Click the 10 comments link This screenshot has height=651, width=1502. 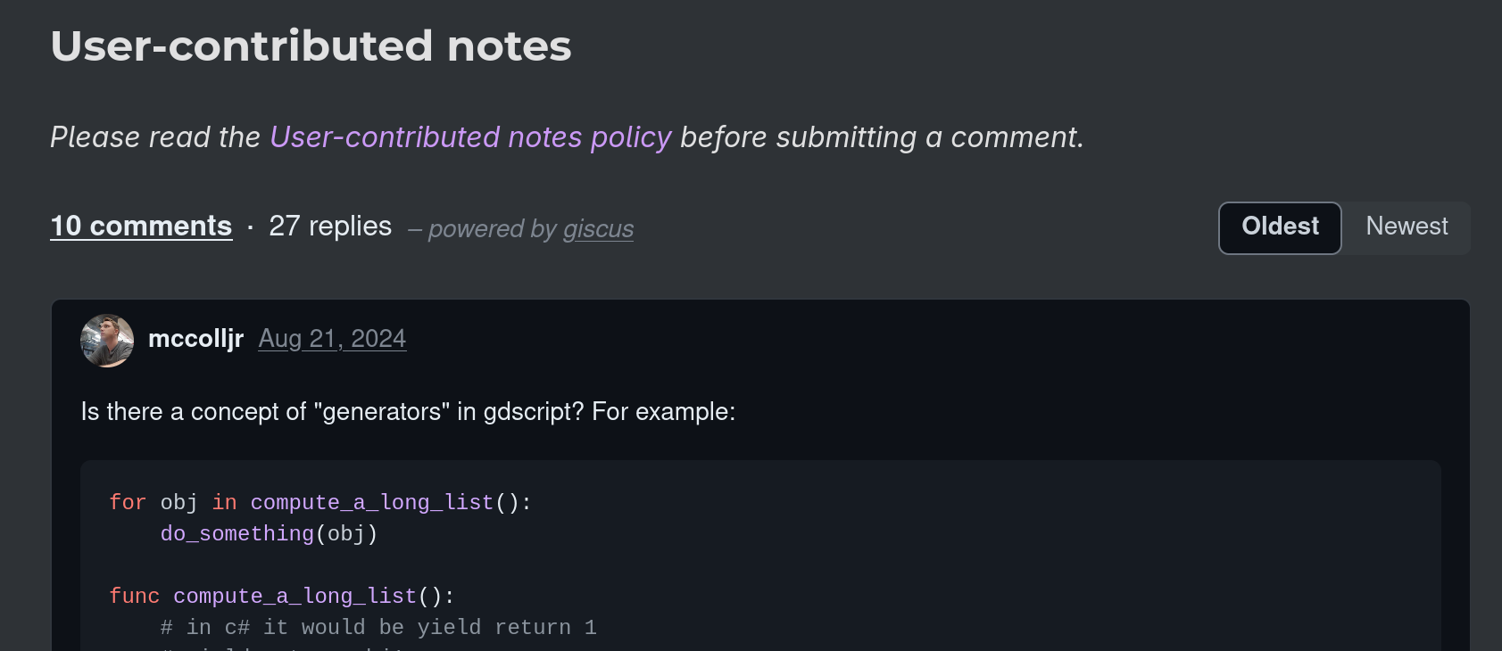[x=141, y=227]
